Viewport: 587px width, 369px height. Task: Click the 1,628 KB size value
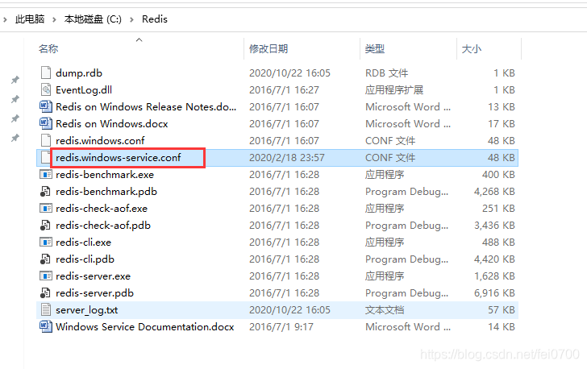coord(494,276)
